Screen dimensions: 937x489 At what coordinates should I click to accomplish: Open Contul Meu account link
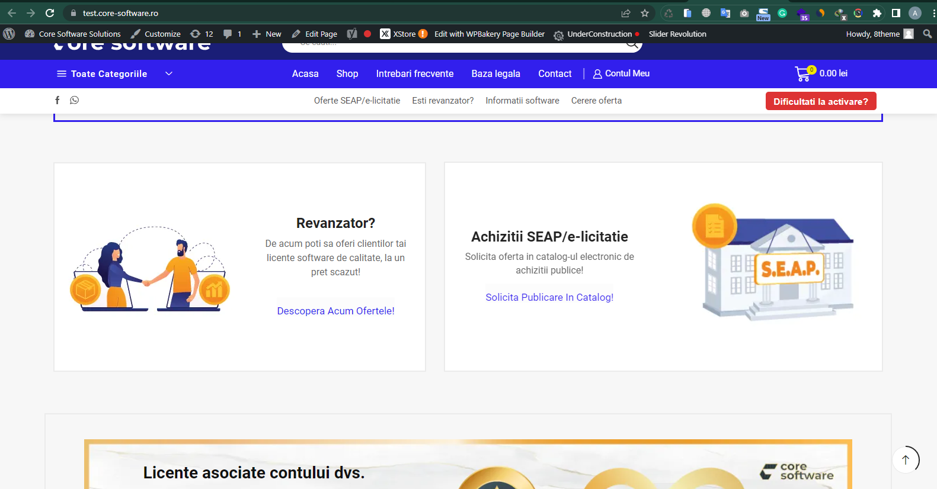point(621,73)
